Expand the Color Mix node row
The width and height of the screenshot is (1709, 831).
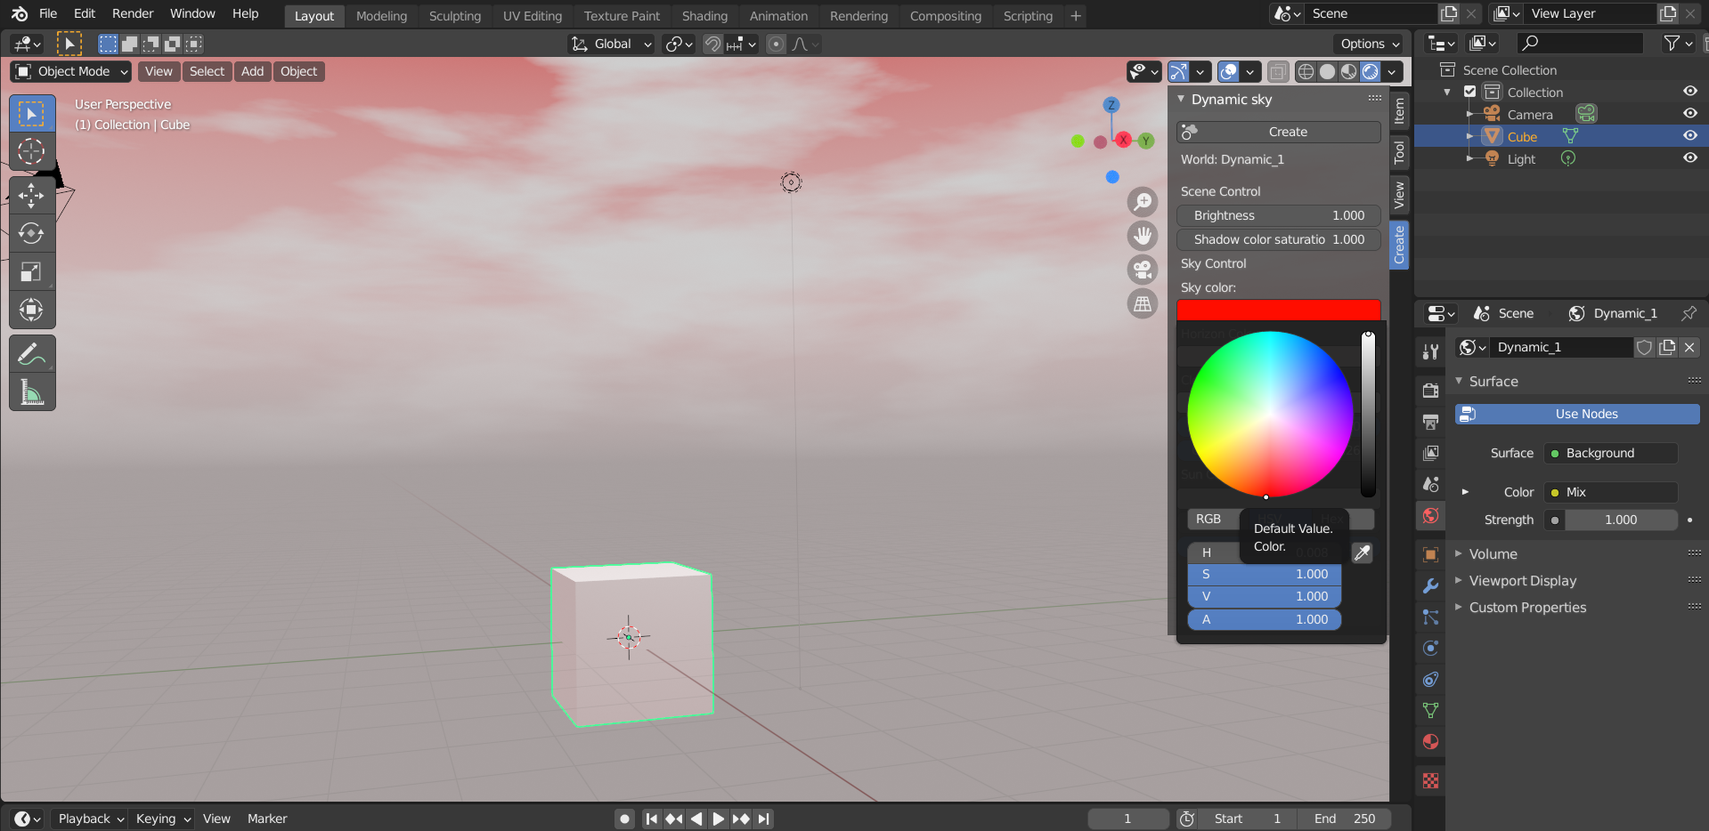(x=1465, y=492)
